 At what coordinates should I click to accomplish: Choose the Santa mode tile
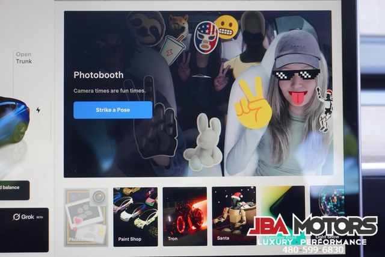click(x=233, y=216)
